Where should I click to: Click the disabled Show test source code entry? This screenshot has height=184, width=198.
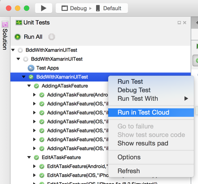(x=151, y=135)
